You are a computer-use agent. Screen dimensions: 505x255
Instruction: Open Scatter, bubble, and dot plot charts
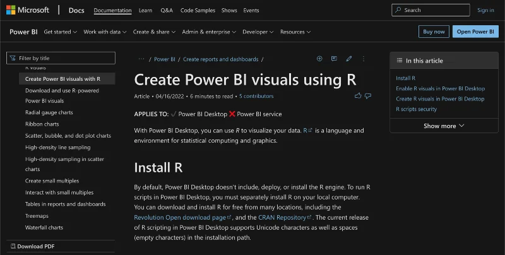click(68, 136)
